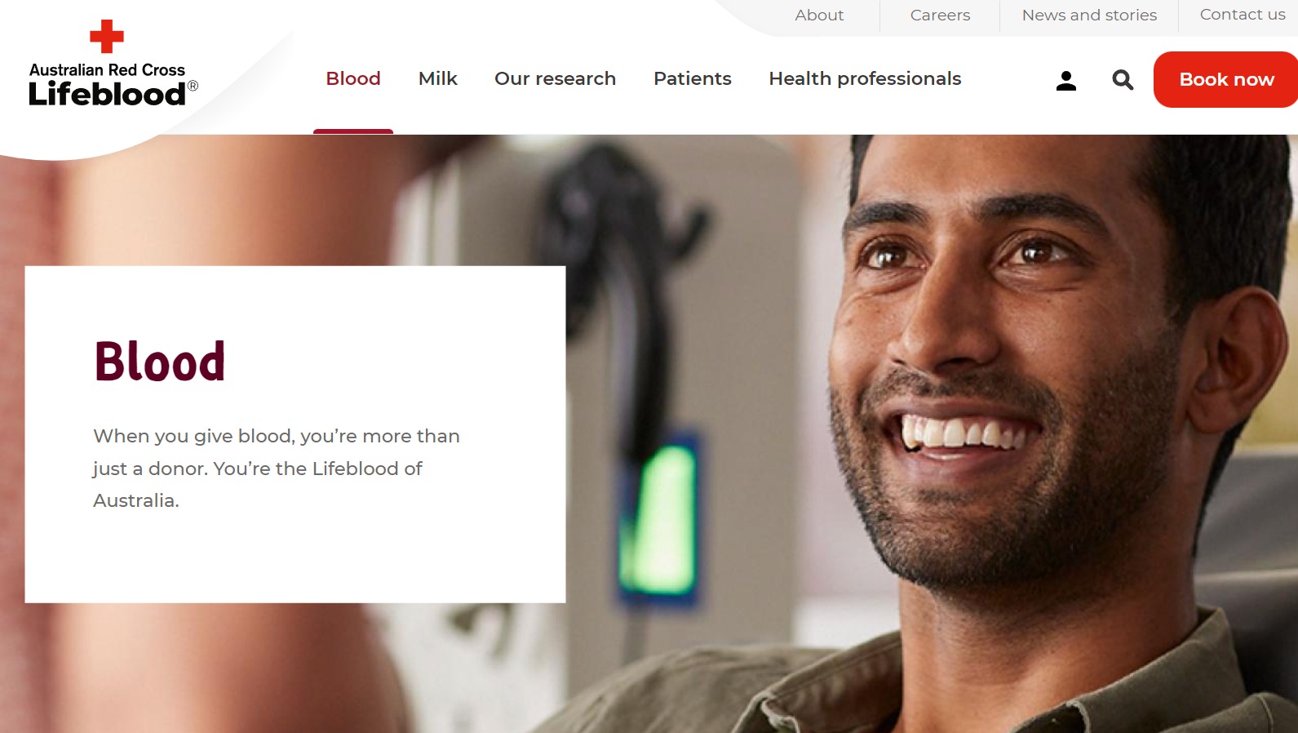Image resolution: width=1298 pixels, height=733 pixels.
Task: Open the user account icon
Action: point(1065,80)
